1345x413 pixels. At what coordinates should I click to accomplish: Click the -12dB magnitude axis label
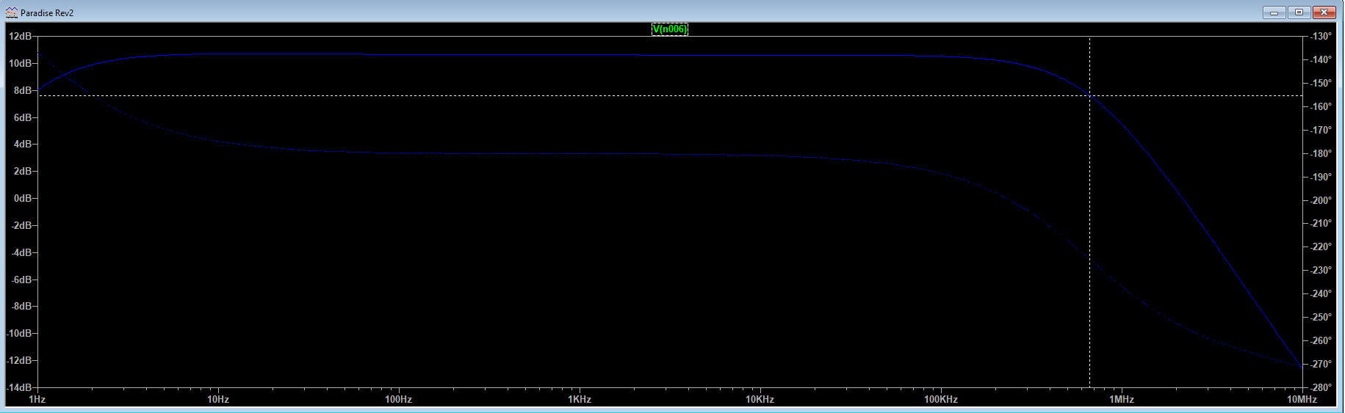[19, 360]
